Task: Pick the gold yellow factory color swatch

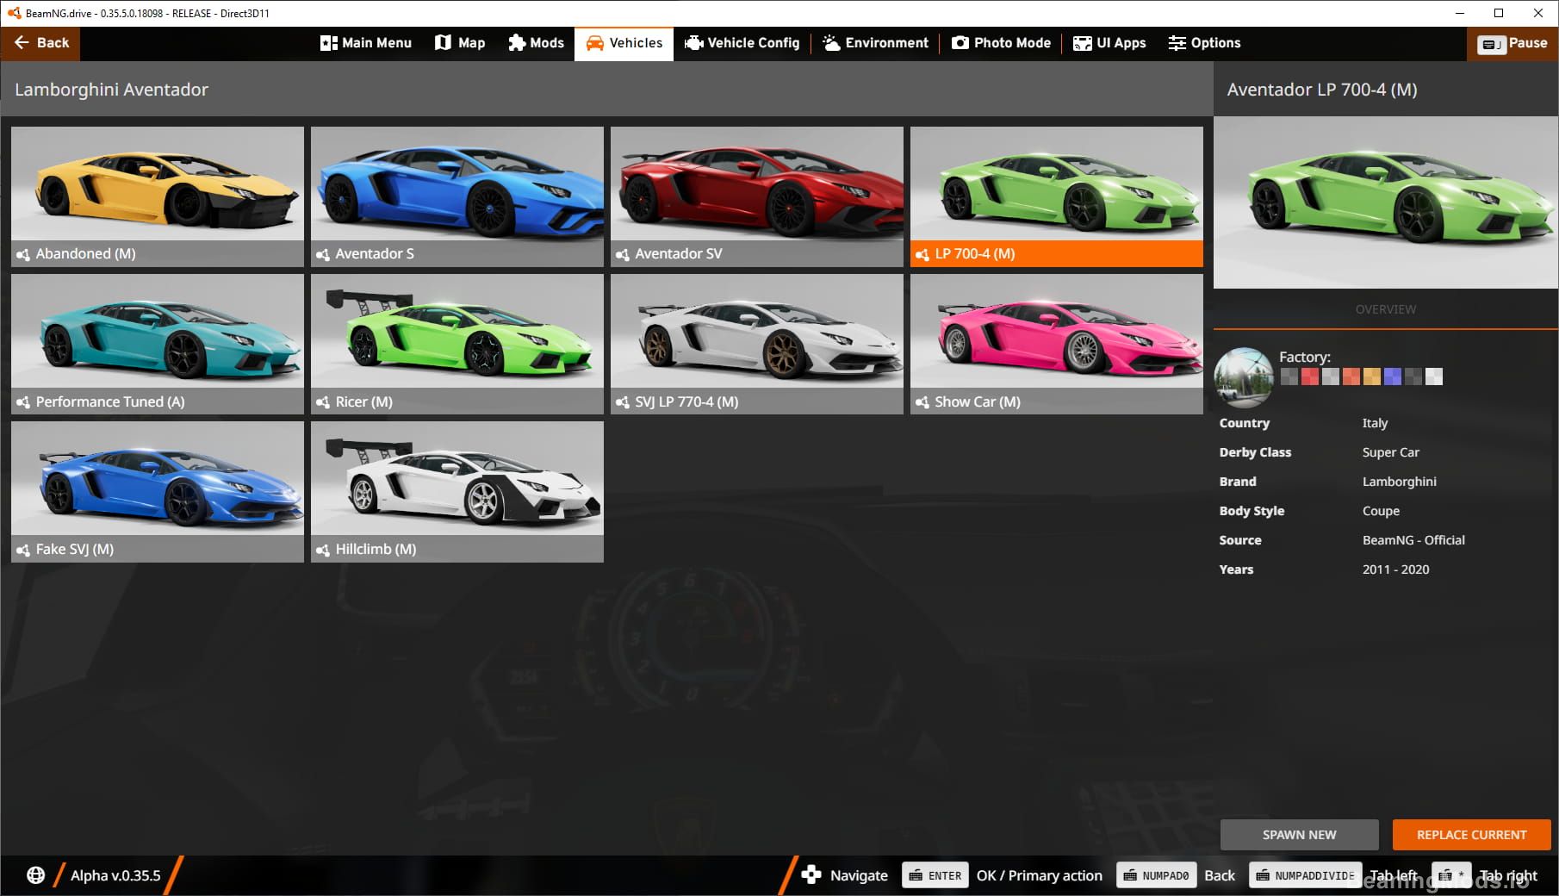Action: point(1371,376)
